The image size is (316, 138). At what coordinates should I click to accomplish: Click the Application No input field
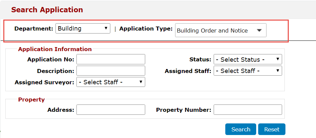click(111, 60)
